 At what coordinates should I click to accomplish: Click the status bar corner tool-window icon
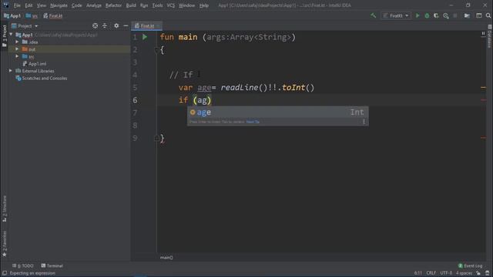(5, 273)
